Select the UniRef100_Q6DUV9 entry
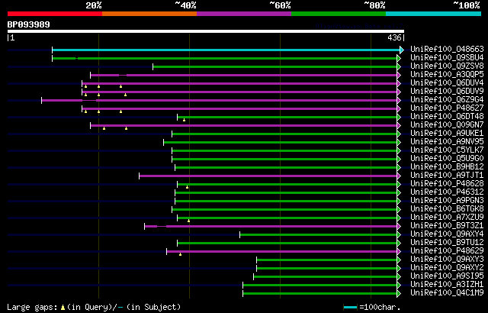 tap(447, 92)
